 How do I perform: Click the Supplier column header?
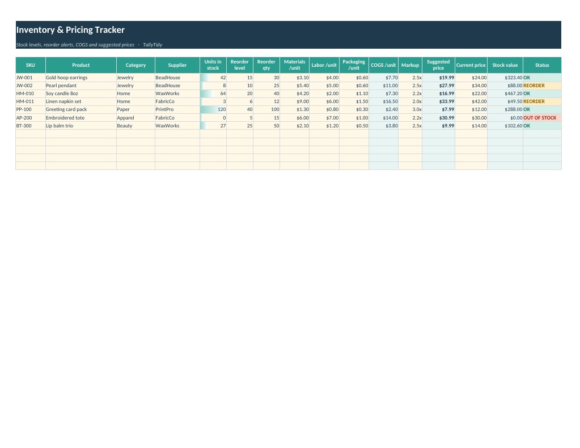[177, 65]
